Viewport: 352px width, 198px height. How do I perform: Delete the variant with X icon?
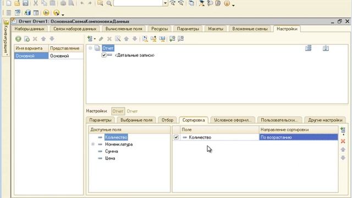(35, 39)
